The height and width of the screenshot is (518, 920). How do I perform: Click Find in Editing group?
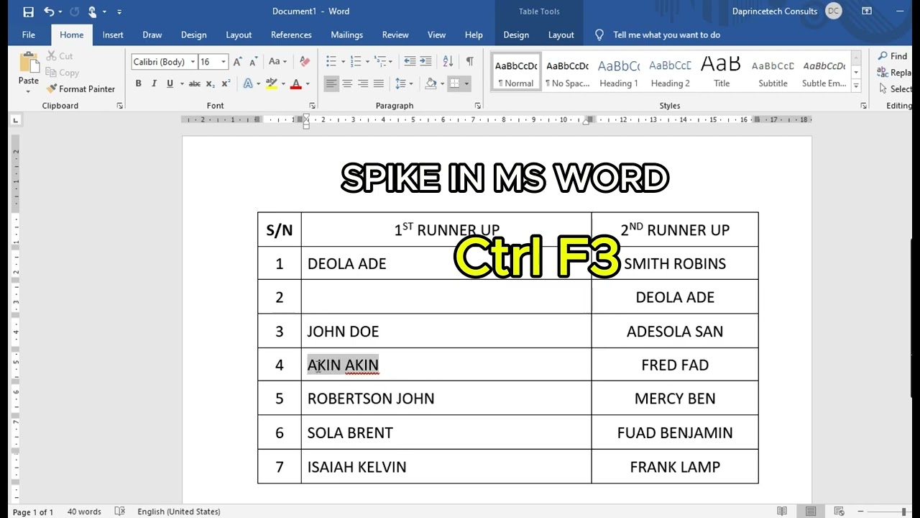(893, 56)
